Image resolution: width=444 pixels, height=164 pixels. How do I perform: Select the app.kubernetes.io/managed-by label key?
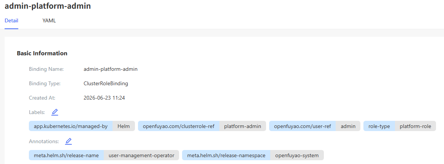pos(71,126)
